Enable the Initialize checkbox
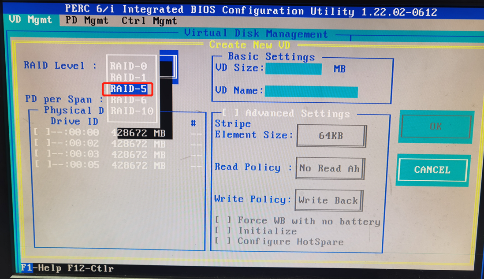 click(x=223, y=231)
